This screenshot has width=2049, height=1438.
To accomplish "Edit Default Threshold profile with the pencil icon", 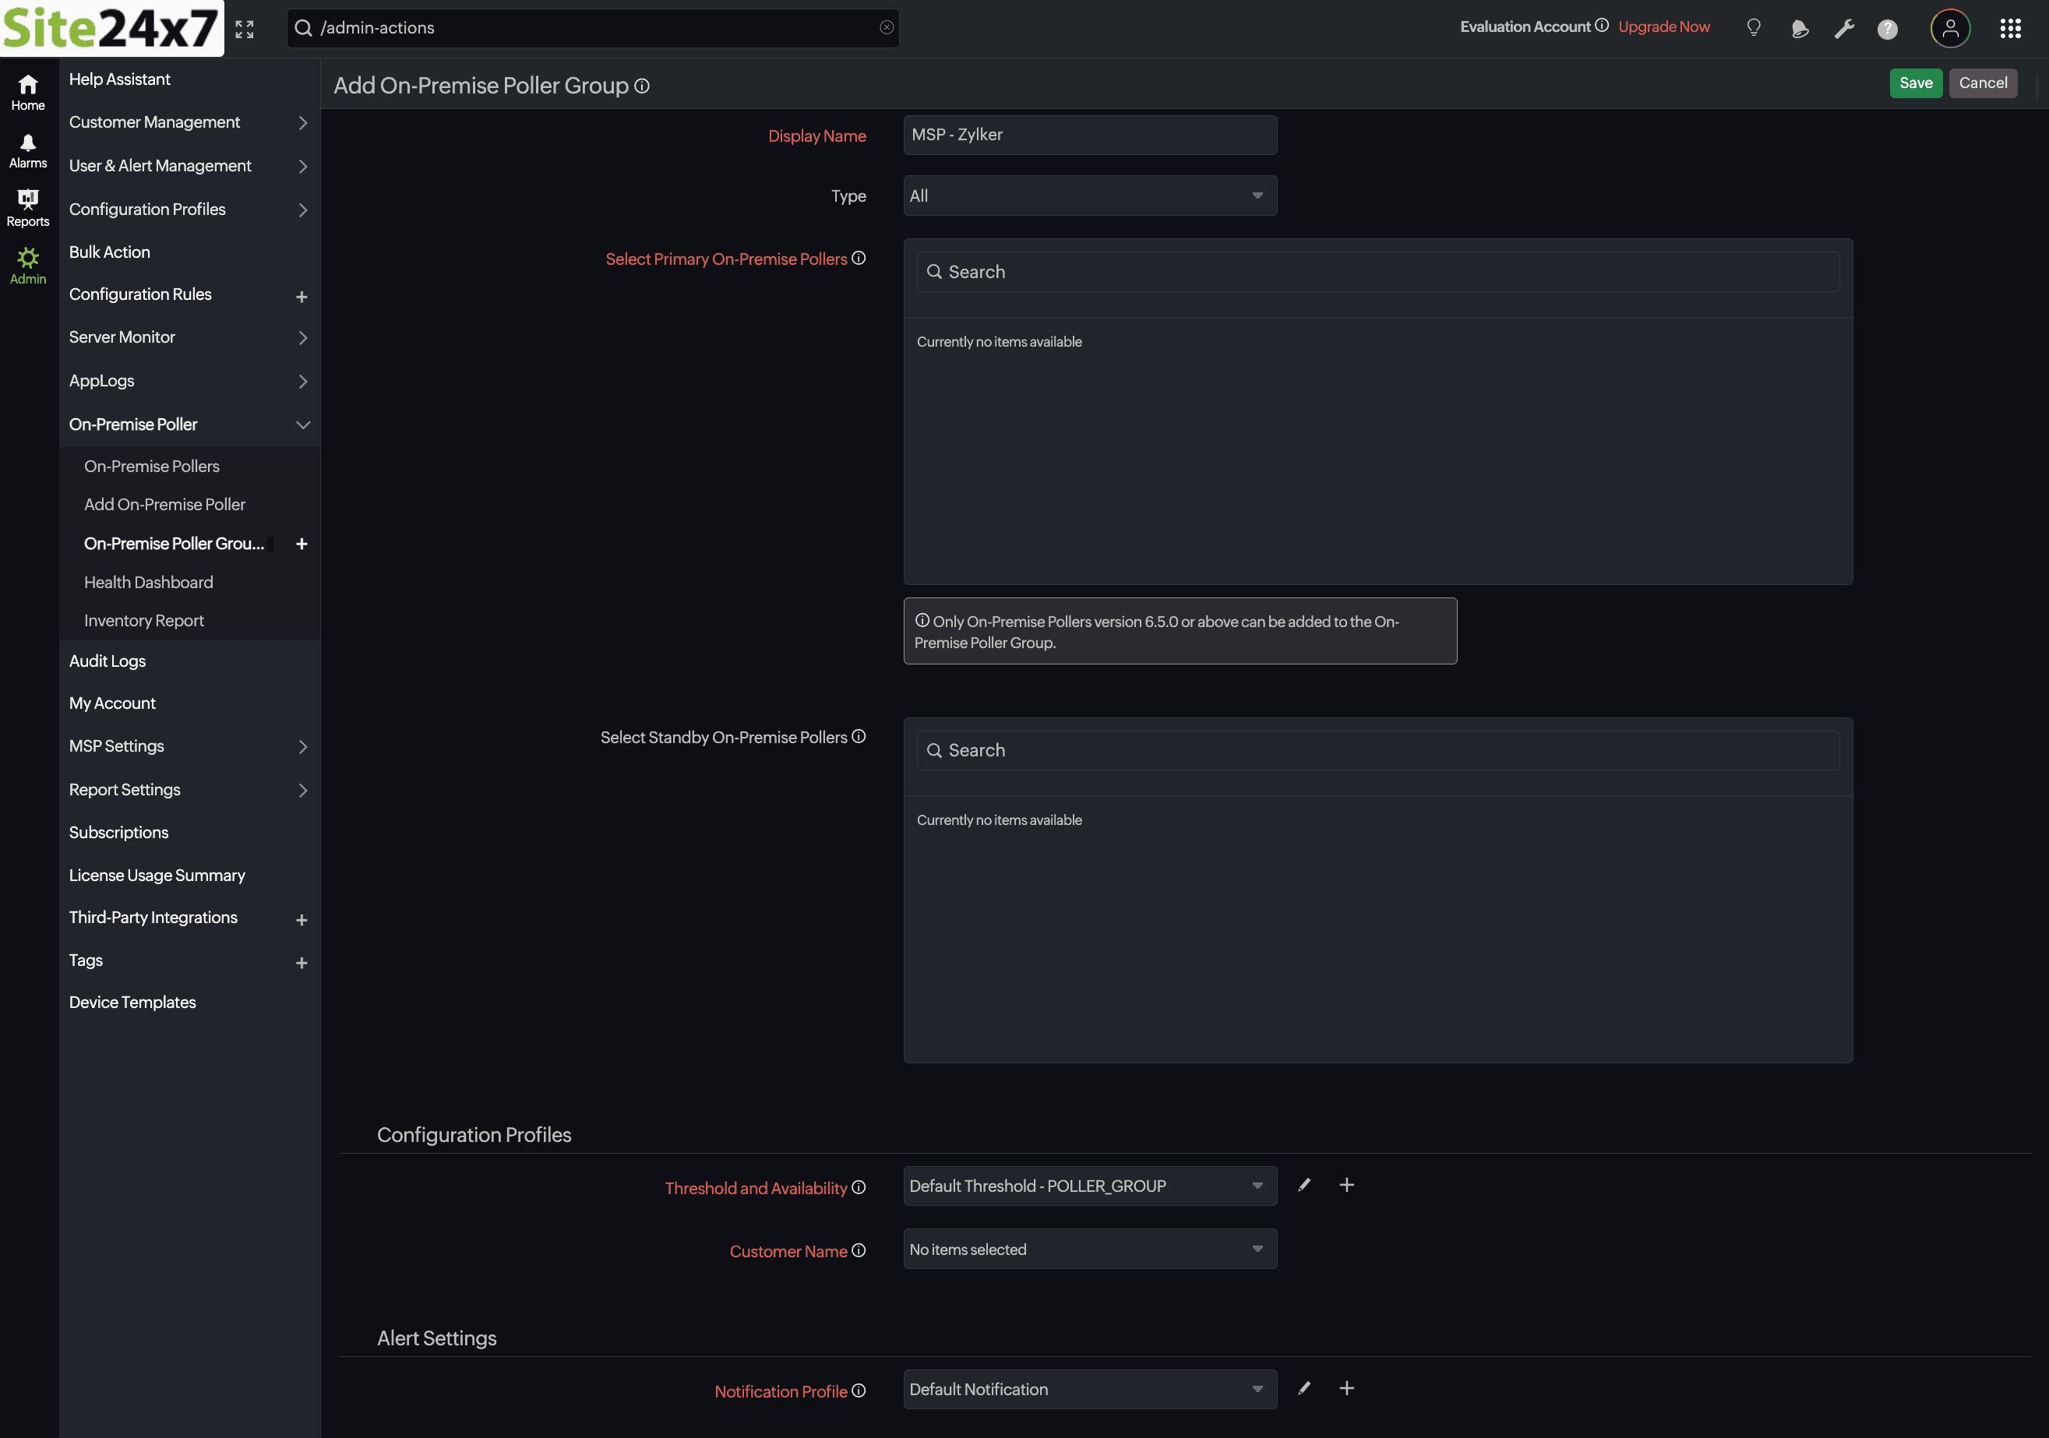I will point(1304,1185).
